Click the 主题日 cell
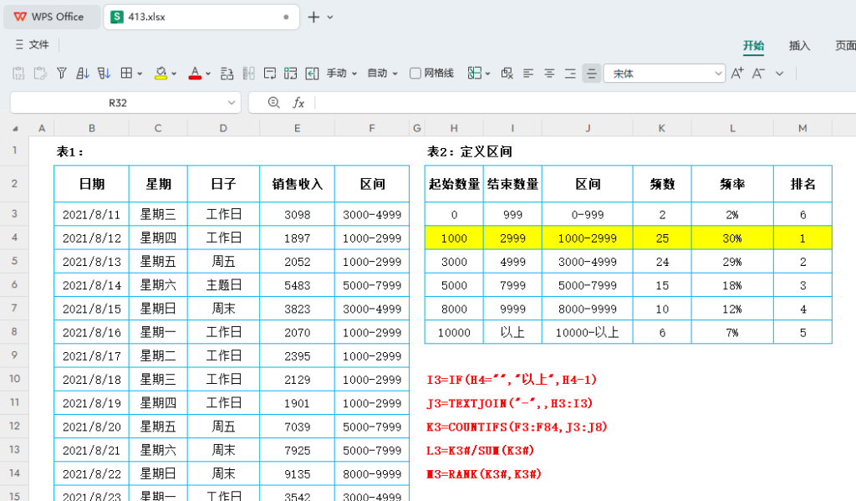Viewport: 856px width, 501px height. (x=223, y=285)
